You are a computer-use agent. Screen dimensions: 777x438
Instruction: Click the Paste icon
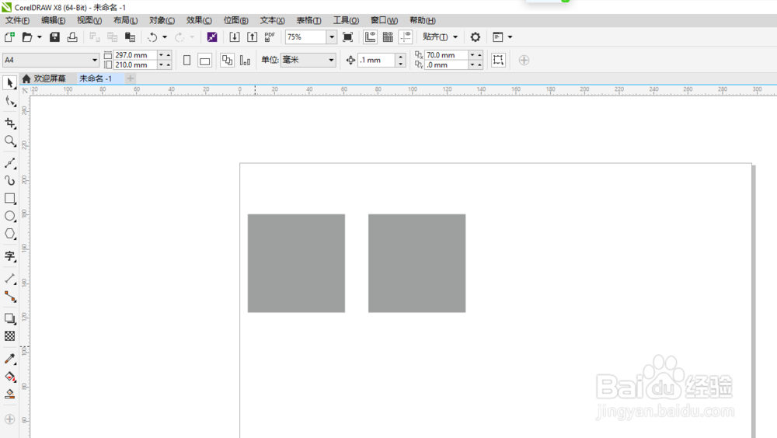click(x=131, y=37)
